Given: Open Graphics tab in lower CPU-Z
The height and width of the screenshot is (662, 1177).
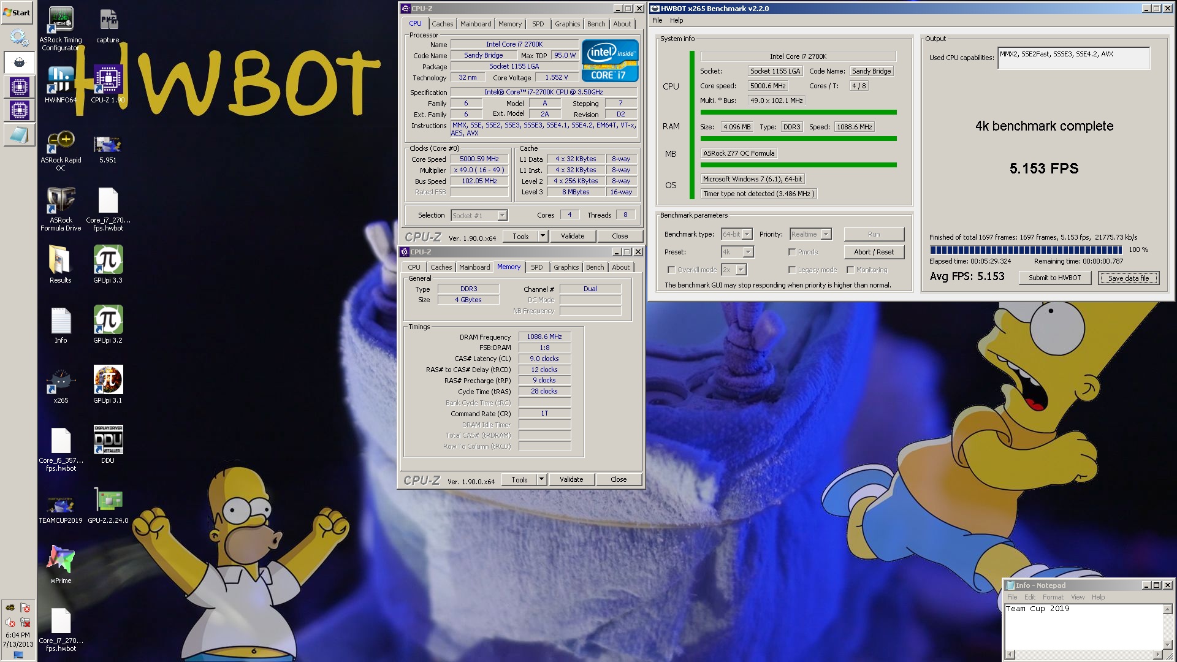Looking at the screenshot, I should click(x=566, y=267).
